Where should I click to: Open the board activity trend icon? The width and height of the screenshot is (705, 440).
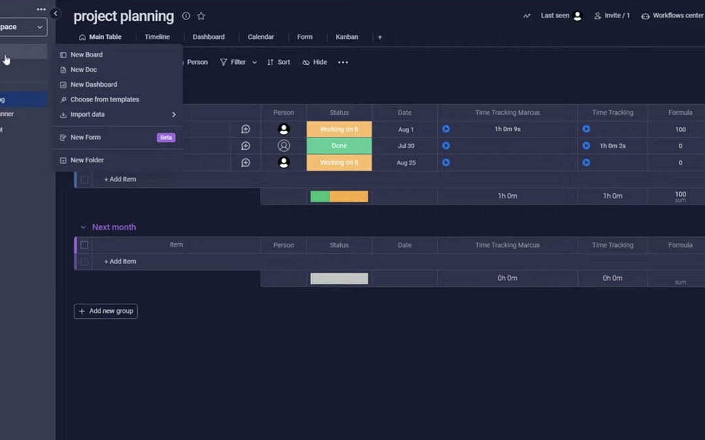click(x=527, y=16)
